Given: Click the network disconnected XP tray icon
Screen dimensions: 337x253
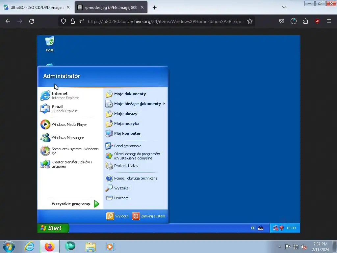Looking at the screenshot, I should [275, 228].
